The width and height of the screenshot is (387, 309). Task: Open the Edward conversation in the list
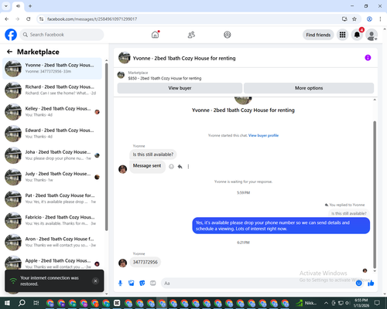[x=52, y=134]
